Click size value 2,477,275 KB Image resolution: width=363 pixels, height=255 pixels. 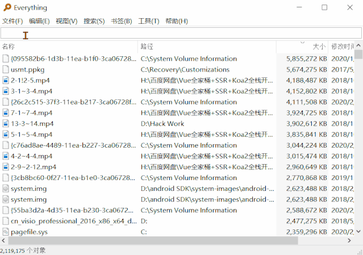[x=307, y=221]
